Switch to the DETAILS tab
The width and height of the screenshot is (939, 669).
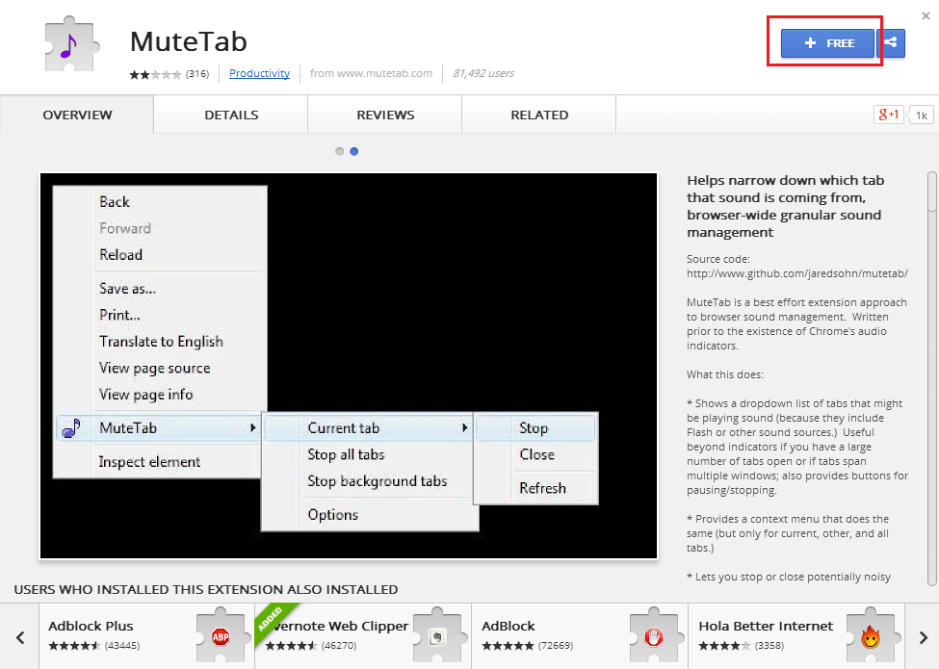[231, 115]
